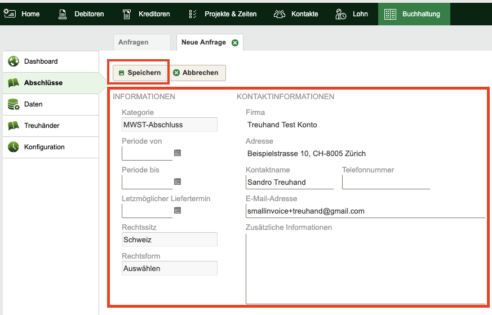Open the Projekte & Zeiten menu
This screenshot has height=315, width=492.
pos(231,14)
